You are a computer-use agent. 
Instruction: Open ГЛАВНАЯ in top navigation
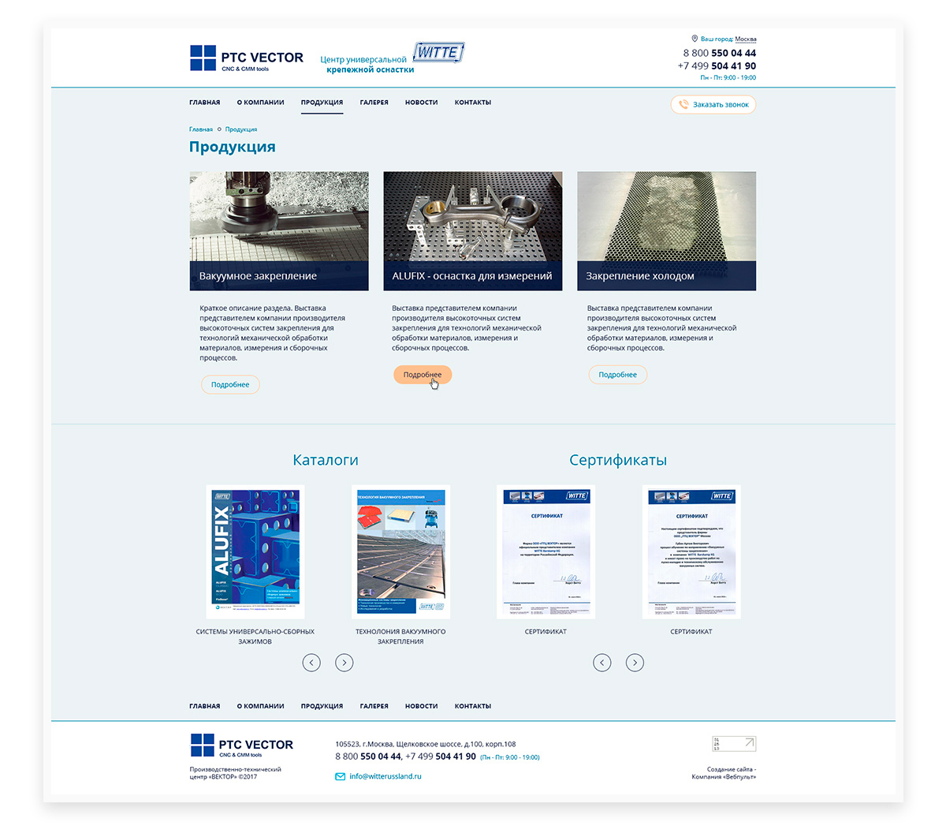point(205,103)
